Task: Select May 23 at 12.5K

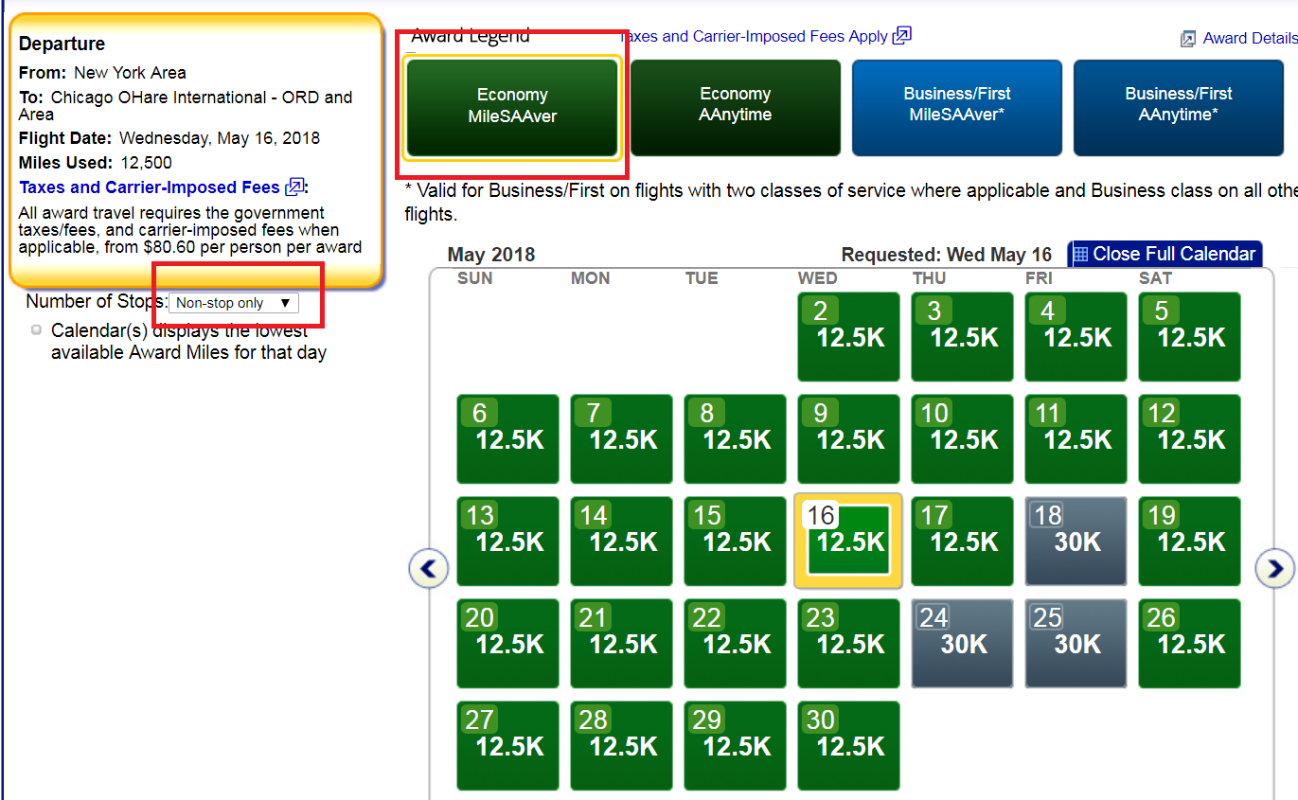Action: [849, 643]
